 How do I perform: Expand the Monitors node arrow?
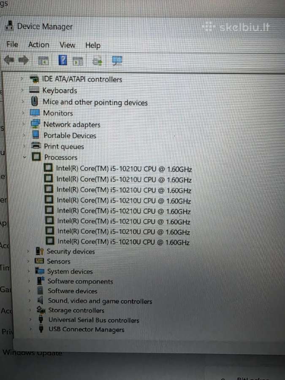tap(23, 112)
